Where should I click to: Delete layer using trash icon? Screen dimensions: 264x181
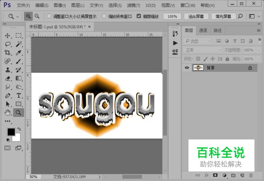(251, 175)
